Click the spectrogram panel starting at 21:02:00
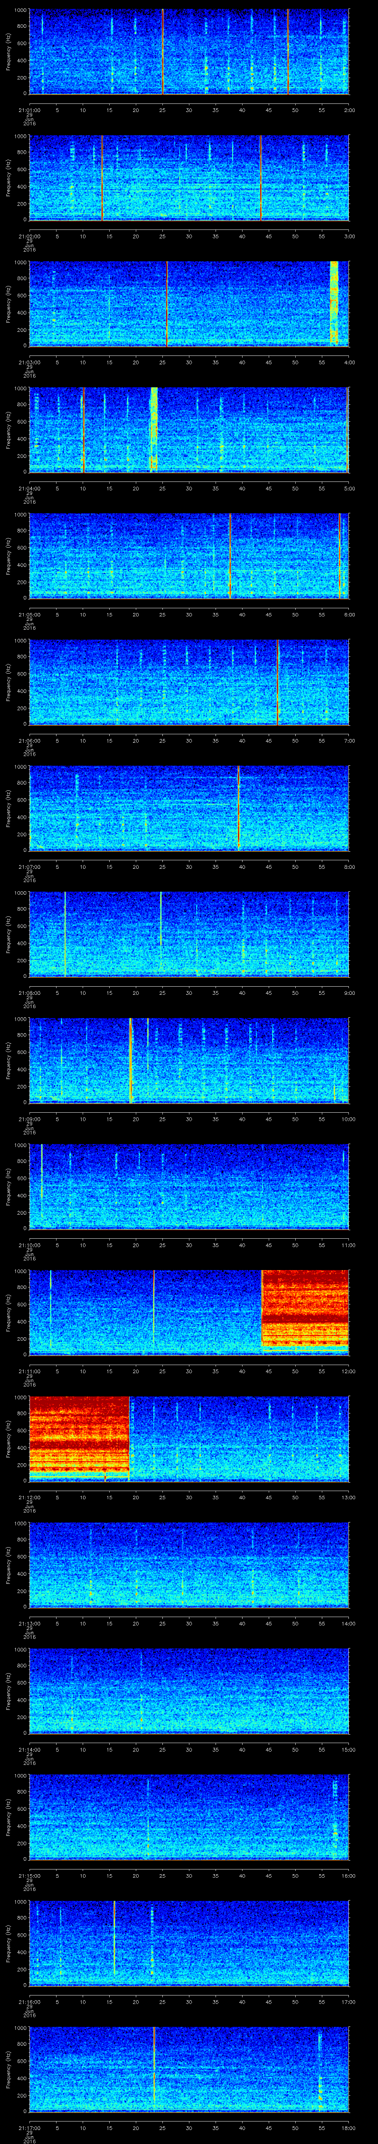378x2144 pixels. (189, 178)
